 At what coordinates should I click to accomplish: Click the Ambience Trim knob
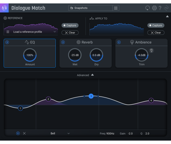141,55
